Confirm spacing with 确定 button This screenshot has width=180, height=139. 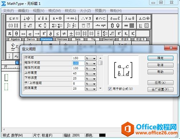pyautogui.click(x=161, y=58)
